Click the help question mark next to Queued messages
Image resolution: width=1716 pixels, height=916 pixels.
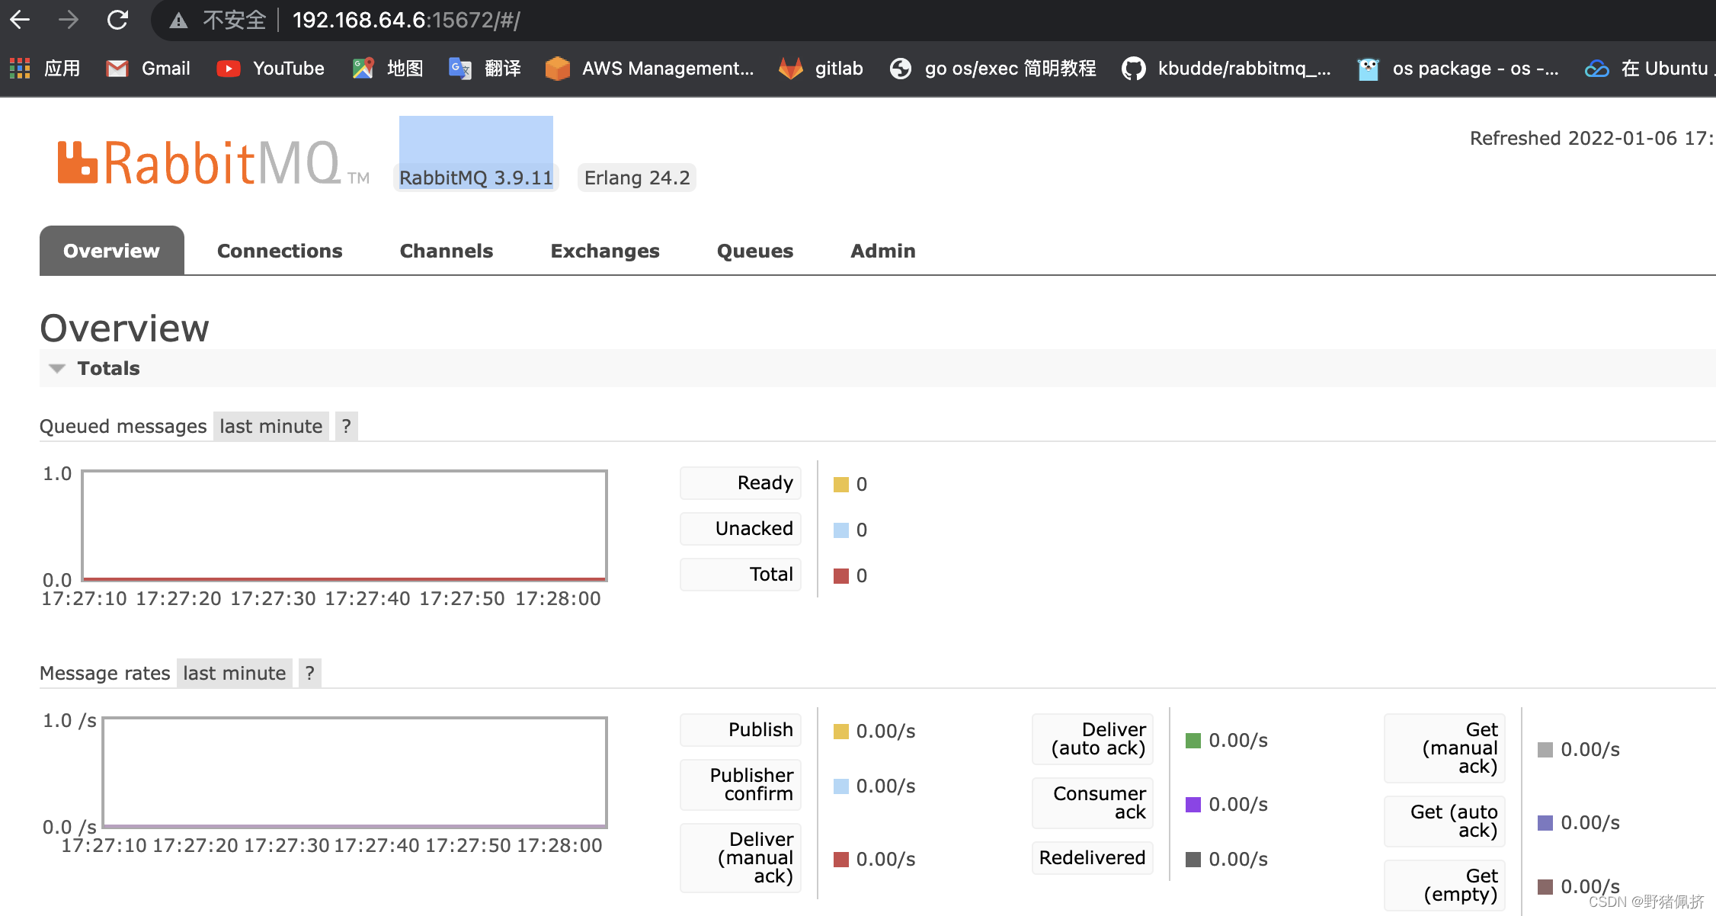tap(346, 426)
